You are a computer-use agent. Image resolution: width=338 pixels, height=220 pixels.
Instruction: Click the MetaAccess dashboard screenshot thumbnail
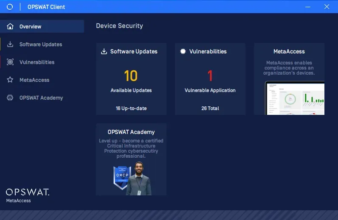pos(295,98)
